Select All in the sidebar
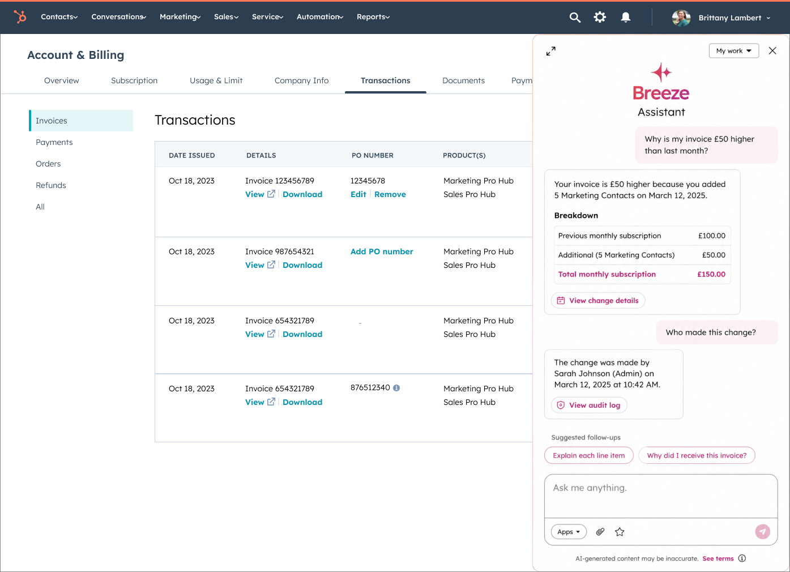This screenshot has width=790, height=572. (x=40, y=207)
